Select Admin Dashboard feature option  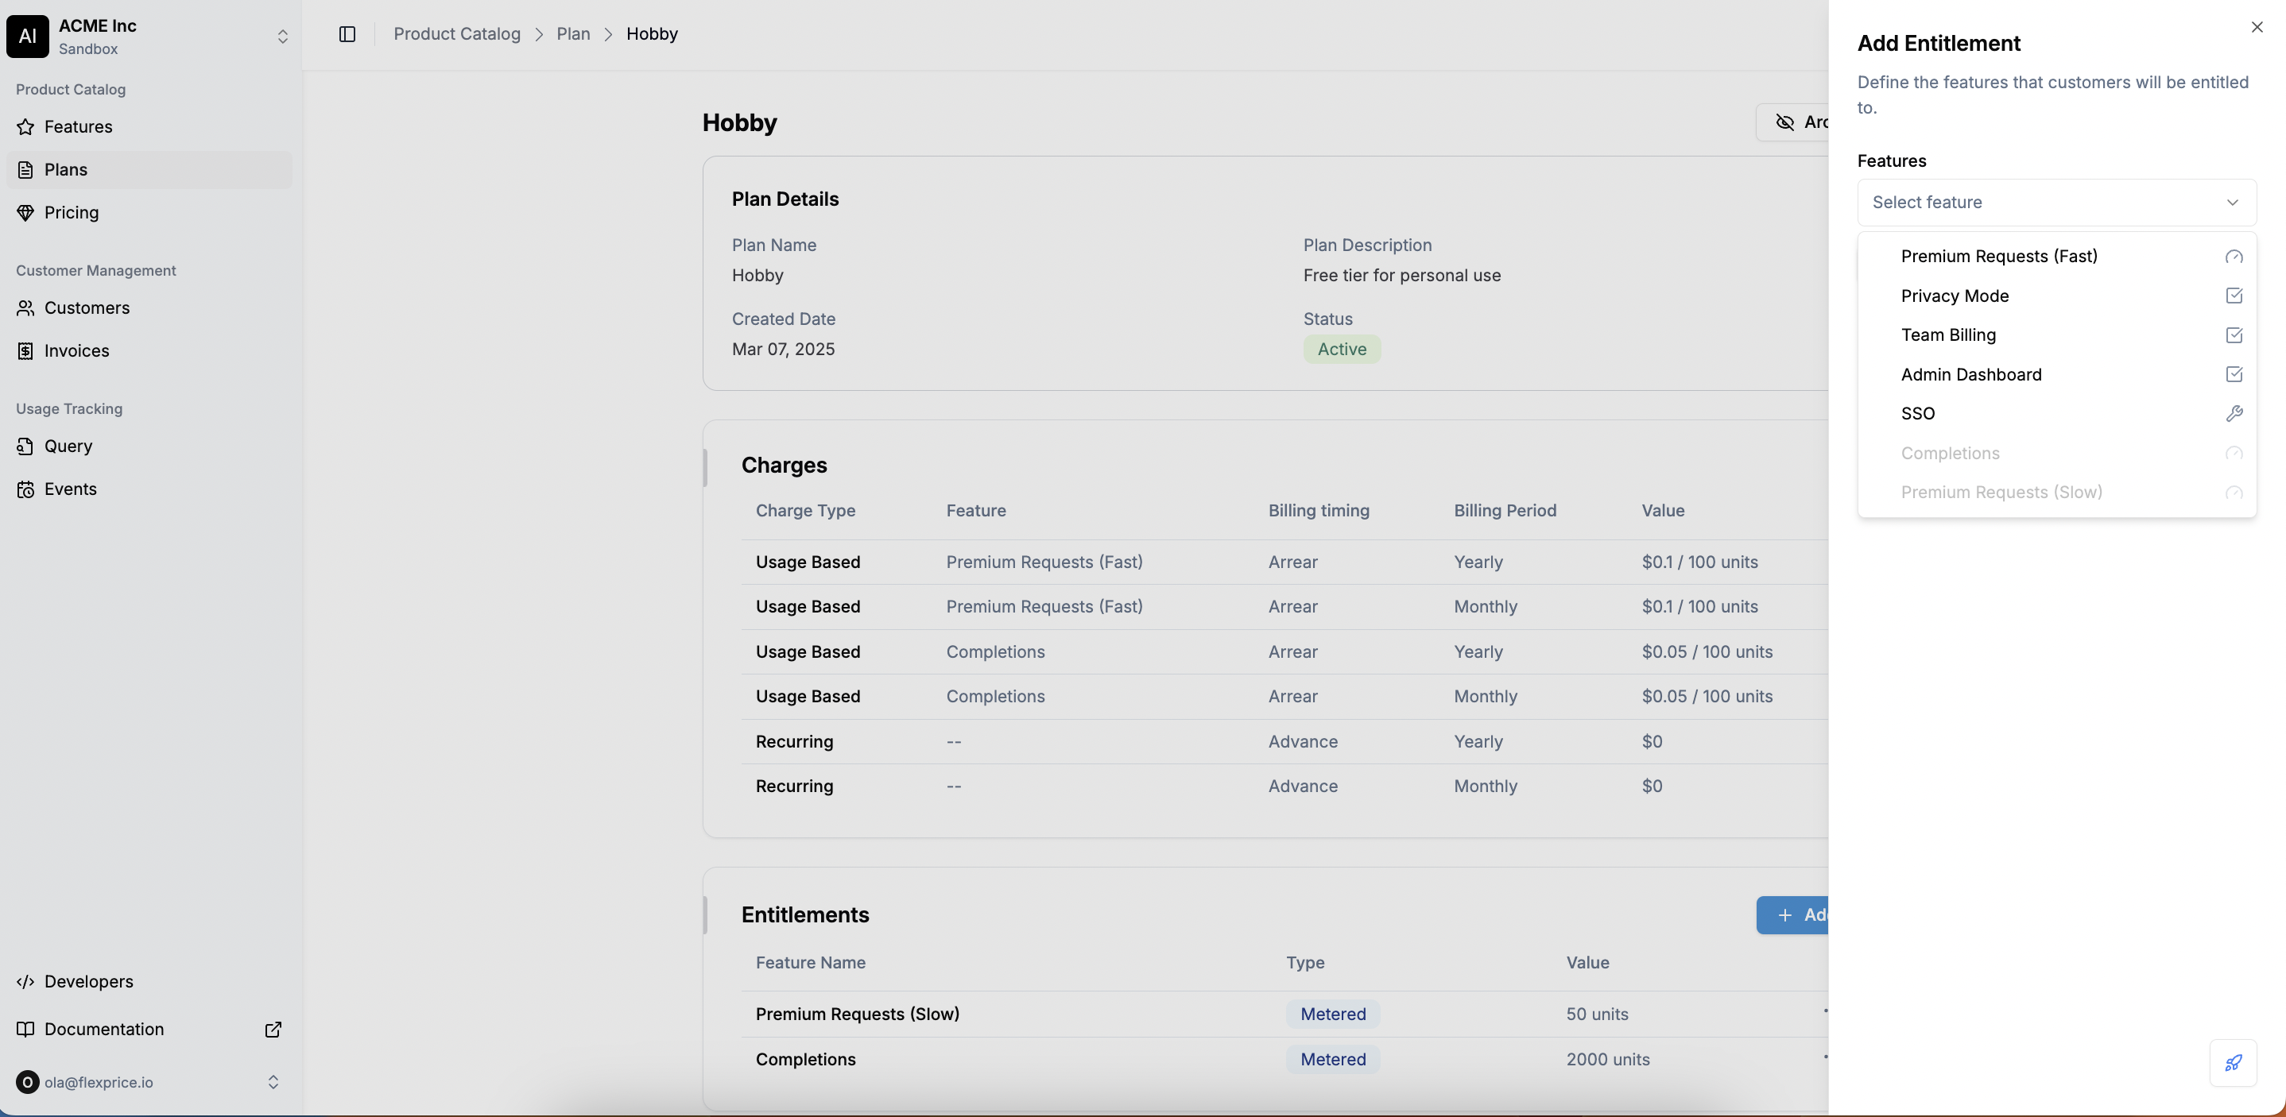click(x=2057, y=374)
